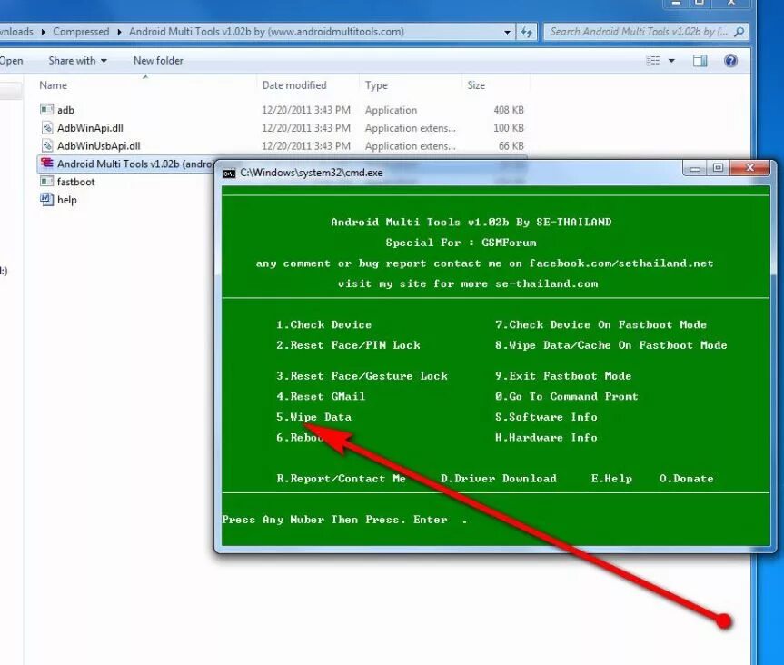Select the AdbWinApi.dll file icon
Image resolution: width=784 pixels, height=665 pixels.
(47, 127)
